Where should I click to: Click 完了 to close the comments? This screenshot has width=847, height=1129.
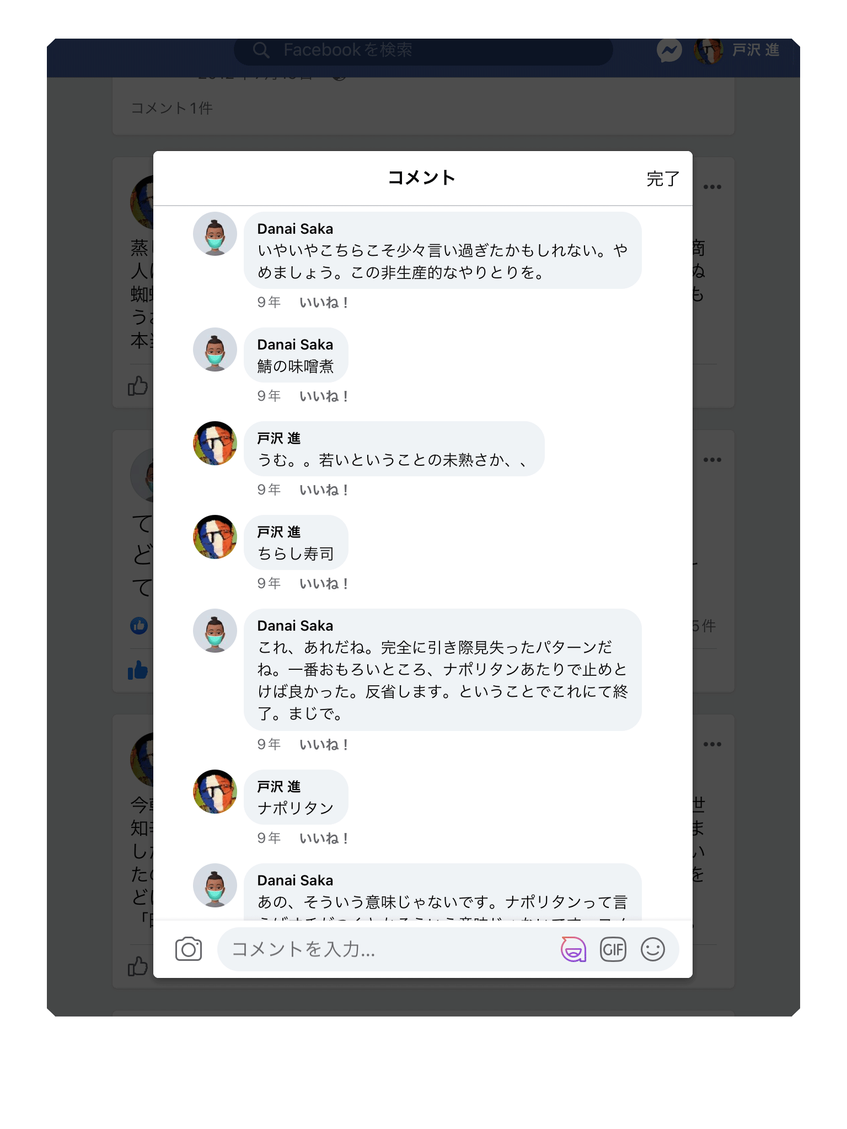click(x=663, y=179)
